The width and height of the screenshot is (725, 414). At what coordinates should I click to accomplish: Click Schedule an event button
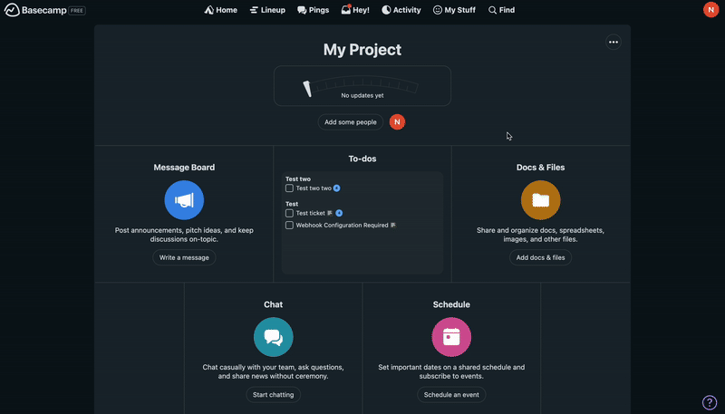pos(451,395)
